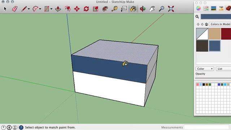Image resolution: width=231 pixels, height=130 pixels.
Task: Activate the Push/Pull tool
Action: click(58, 9)
